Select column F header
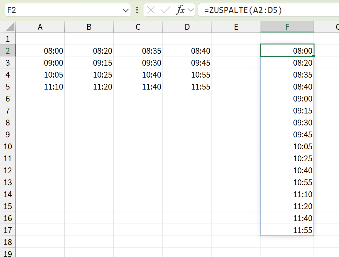Screen dimensions: 339x257 coord(287,27)
